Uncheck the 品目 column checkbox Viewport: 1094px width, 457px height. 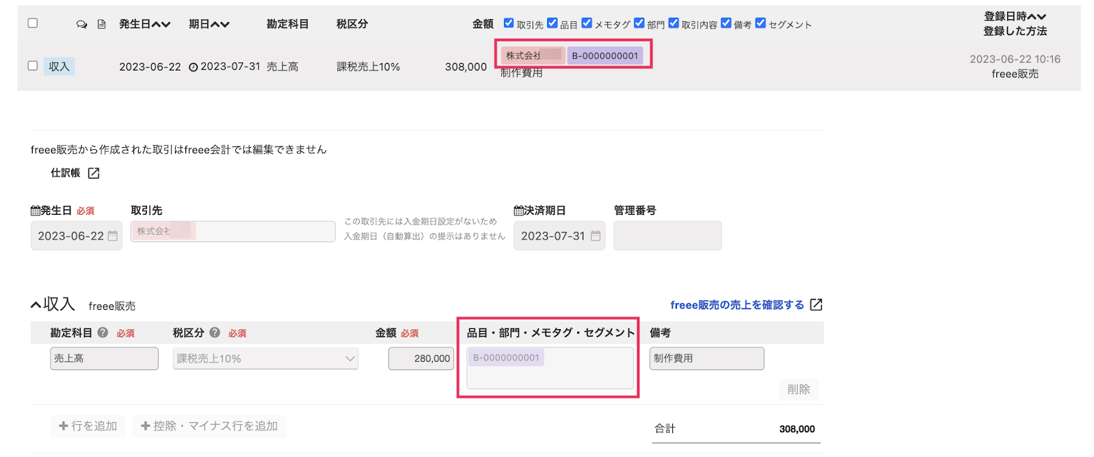click(552, 23)
